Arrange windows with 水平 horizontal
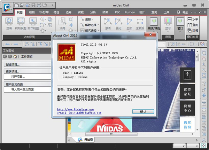This screenshot has height=150, width=209. click(193, 19)
